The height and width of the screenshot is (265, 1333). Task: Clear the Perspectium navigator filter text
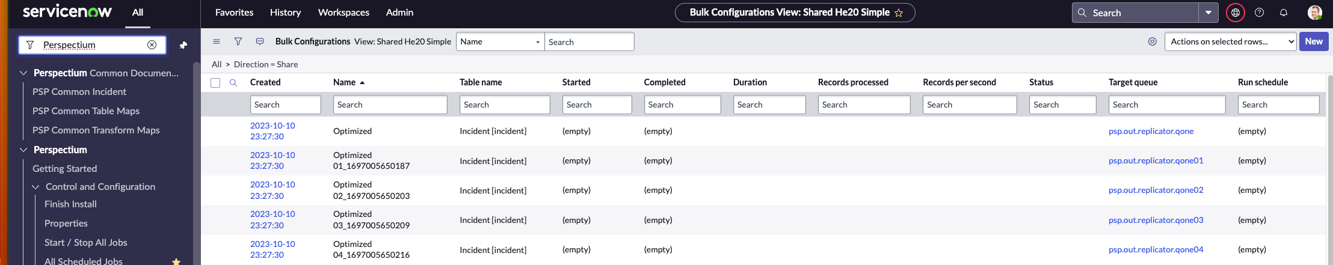click(152, 44)
